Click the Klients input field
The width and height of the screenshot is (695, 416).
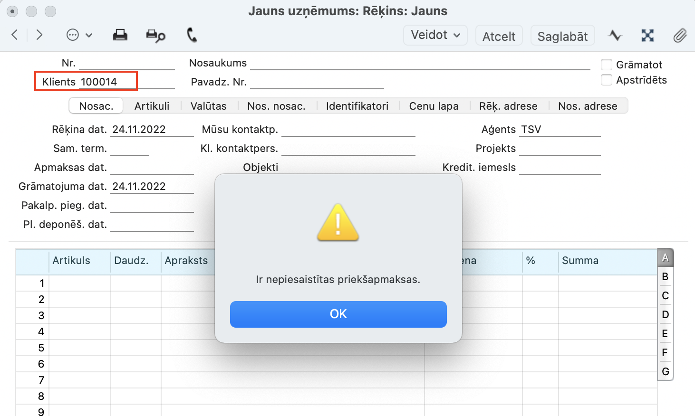pyautogui.click(x=126, y=82)
